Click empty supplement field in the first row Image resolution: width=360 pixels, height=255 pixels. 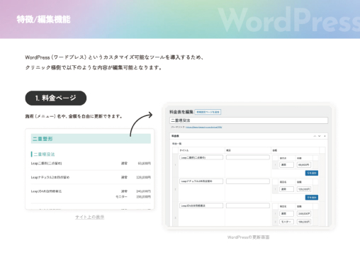tap(248, 157)
